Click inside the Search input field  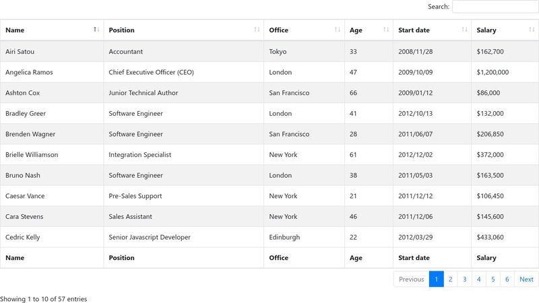495,7
